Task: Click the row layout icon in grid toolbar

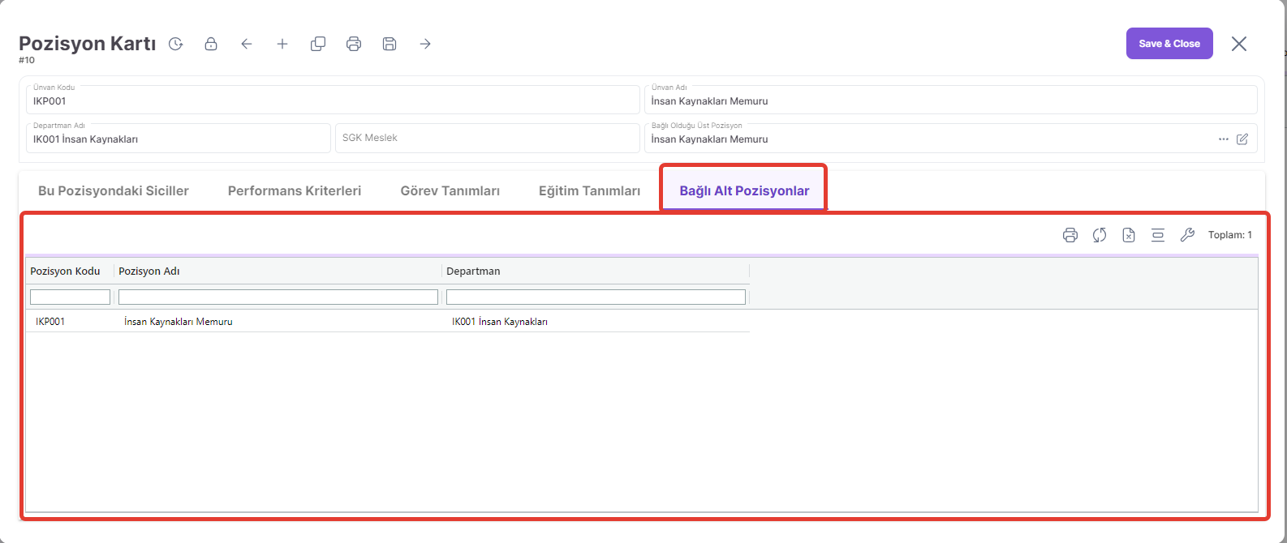Action: pos(1158,235)
